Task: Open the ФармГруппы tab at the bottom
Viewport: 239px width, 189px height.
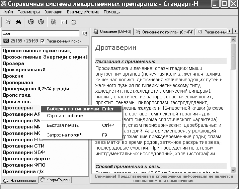Action: pos(56,181)
